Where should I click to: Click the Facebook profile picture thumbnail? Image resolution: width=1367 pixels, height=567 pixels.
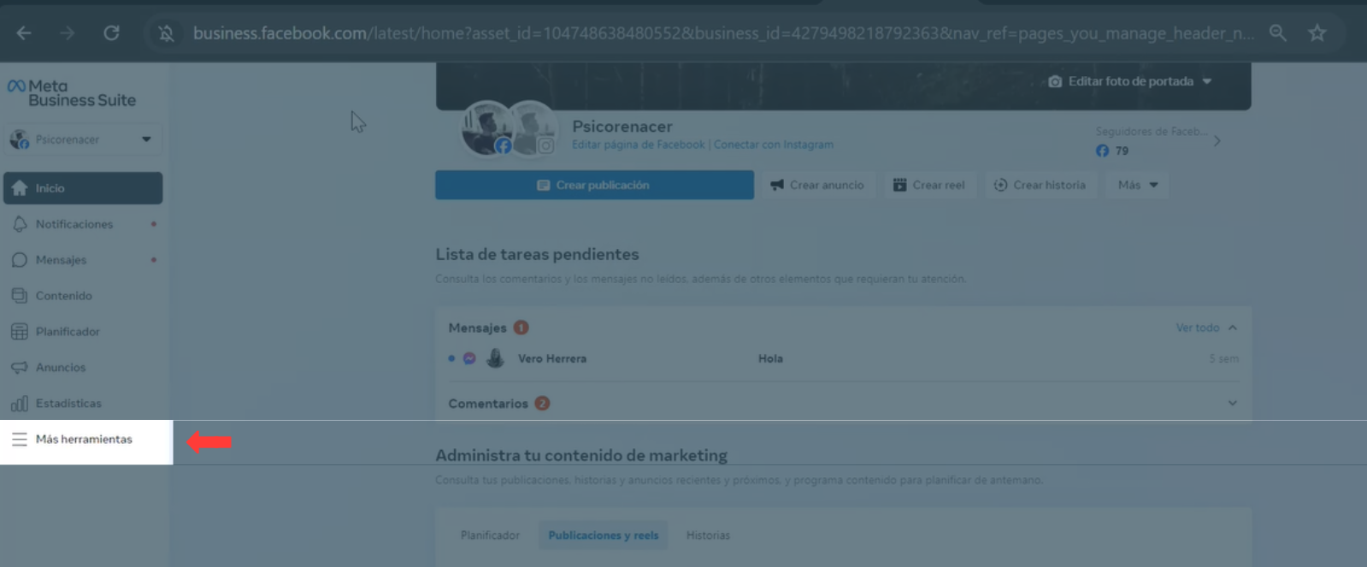pos(486,129)
